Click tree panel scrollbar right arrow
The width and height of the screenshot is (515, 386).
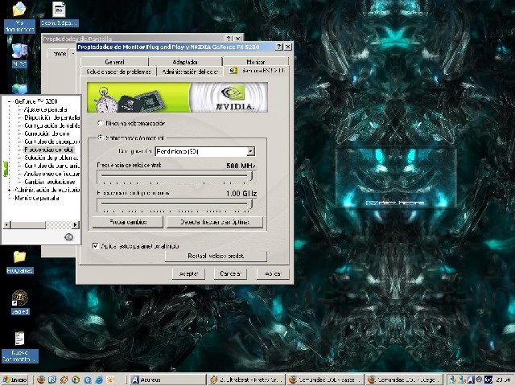point(76,225)
